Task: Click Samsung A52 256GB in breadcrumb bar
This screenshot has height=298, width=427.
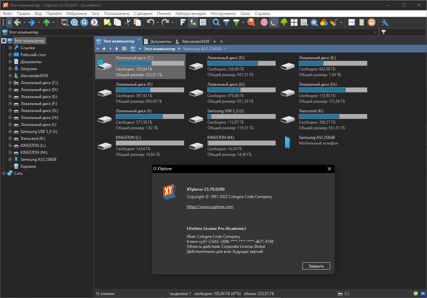Action: (202, 49)
